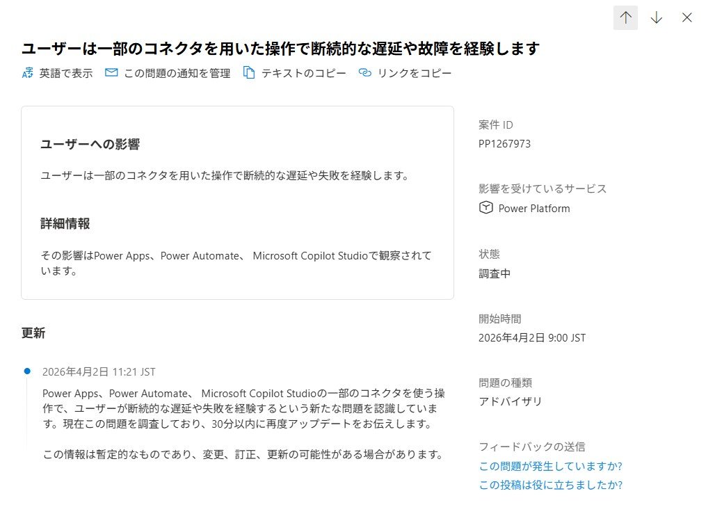Image resolution: width=715 pixels, height=514 pixels.
Task: Click the 開始時間 label
Action: (x=500, y=319)
